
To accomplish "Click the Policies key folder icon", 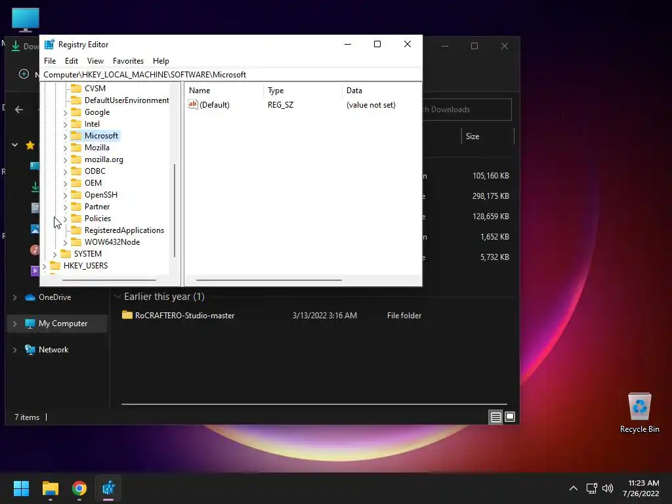I will (76, 218).
